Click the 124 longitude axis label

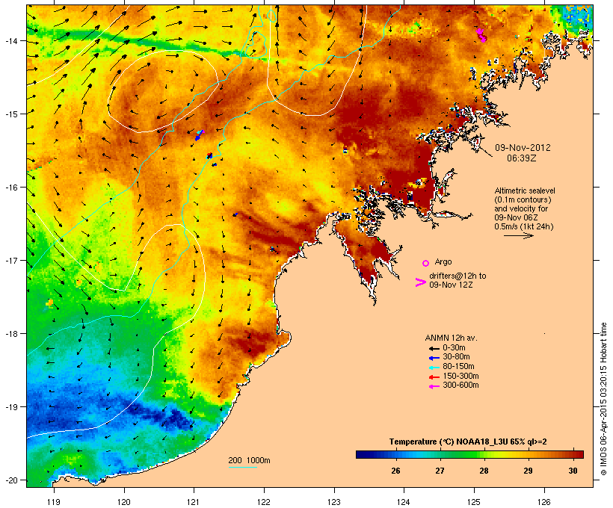(404, 502)
